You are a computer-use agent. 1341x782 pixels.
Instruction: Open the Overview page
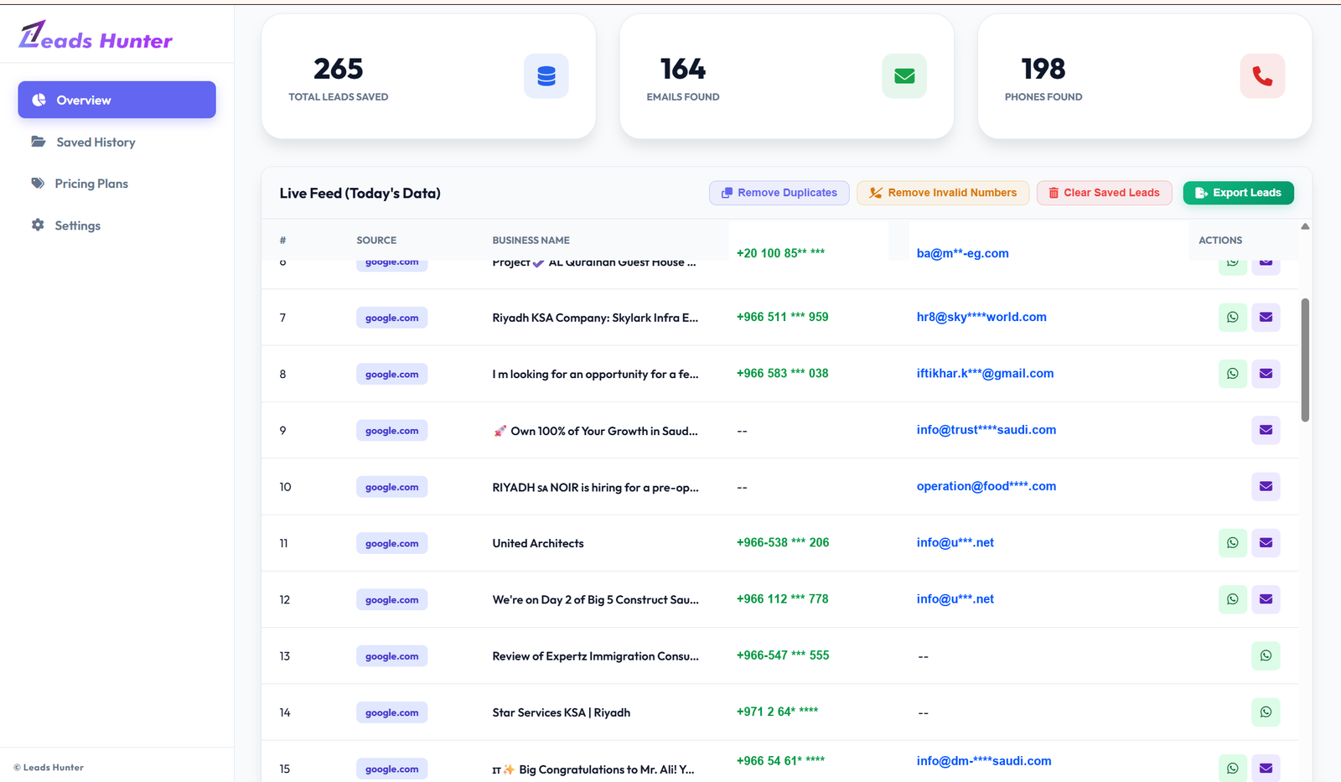pyautogui.click(x=116, y=100)
